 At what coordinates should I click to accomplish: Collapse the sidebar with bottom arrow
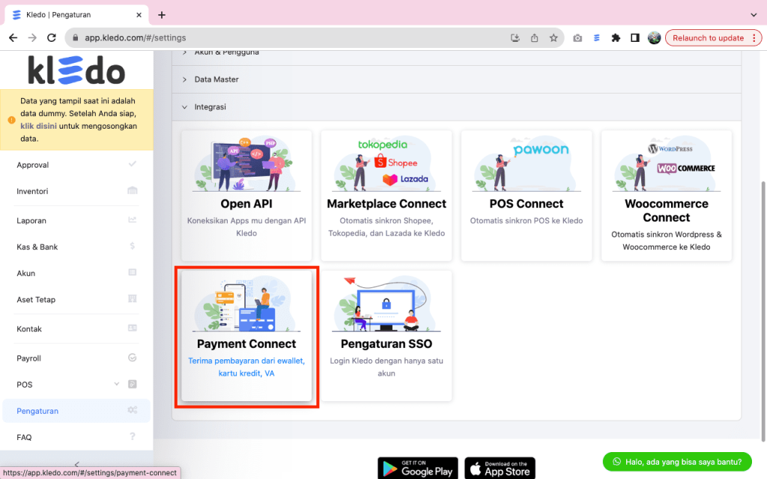tap(76, 463)
